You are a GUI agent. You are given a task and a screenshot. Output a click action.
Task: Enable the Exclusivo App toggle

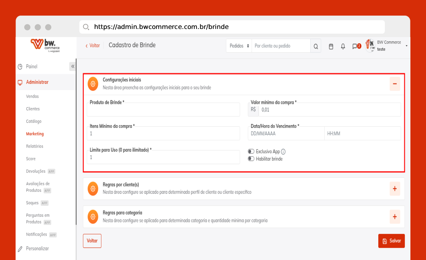coord(251,152)
